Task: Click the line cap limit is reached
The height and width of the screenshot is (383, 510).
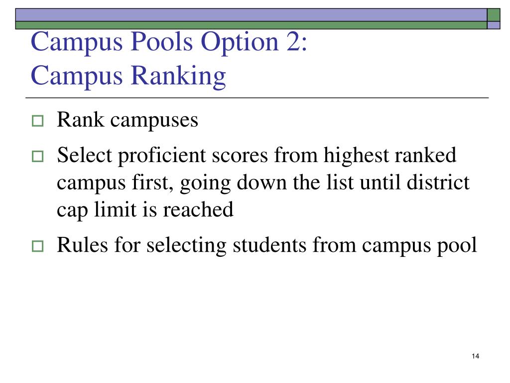Action: pyautogui.click(x=145, y=210)
